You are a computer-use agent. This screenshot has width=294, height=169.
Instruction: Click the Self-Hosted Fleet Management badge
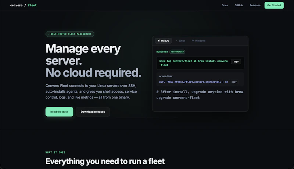pos(70,34)
